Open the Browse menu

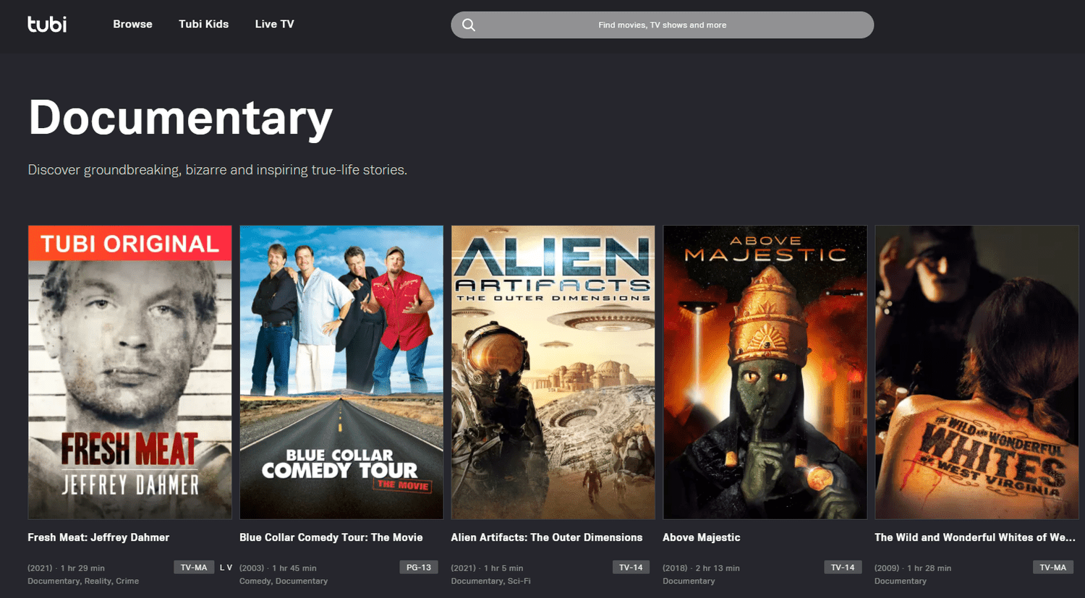pos(132,24)
